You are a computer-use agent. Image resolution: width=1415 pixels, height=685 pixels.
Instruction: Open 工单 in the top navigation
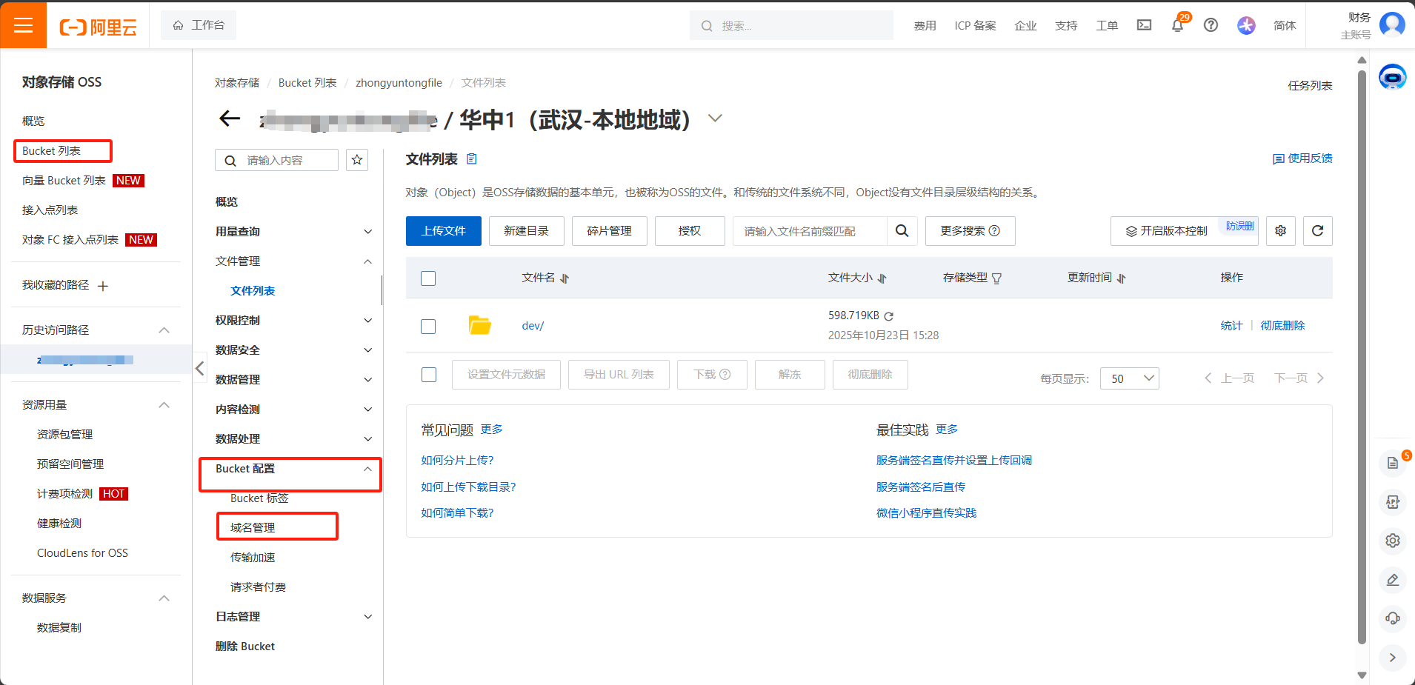1107,24
